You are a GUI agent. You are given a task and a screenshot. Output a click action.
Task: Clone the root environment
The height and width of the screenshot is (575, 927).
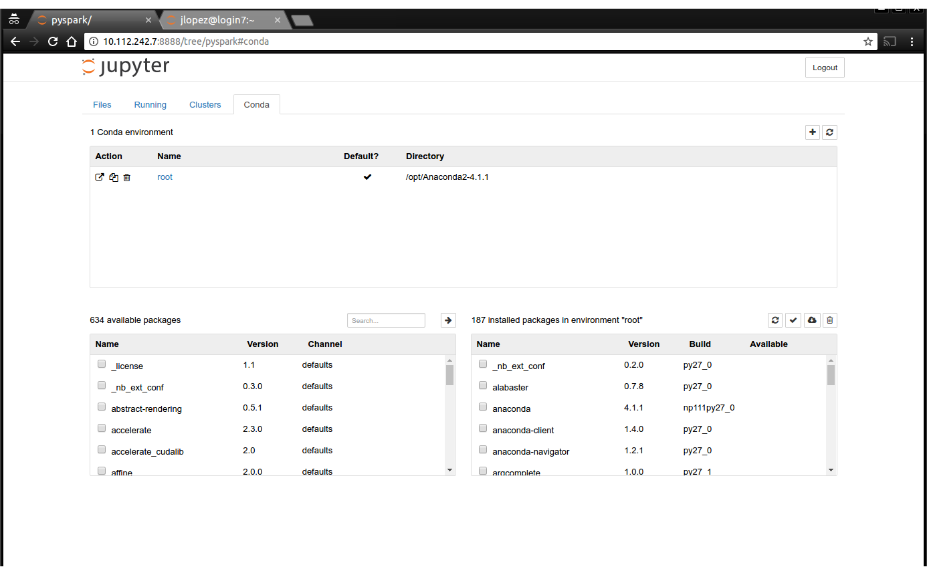[114, 177]
